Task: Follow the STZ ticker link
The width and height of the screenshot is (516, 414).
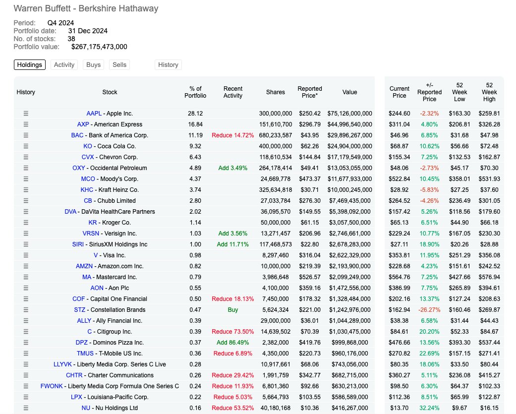Action: coord(80,310)
